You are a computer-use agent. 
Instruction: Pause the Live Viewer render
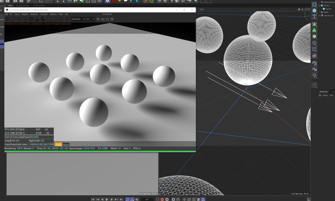(x=19, y=19)
